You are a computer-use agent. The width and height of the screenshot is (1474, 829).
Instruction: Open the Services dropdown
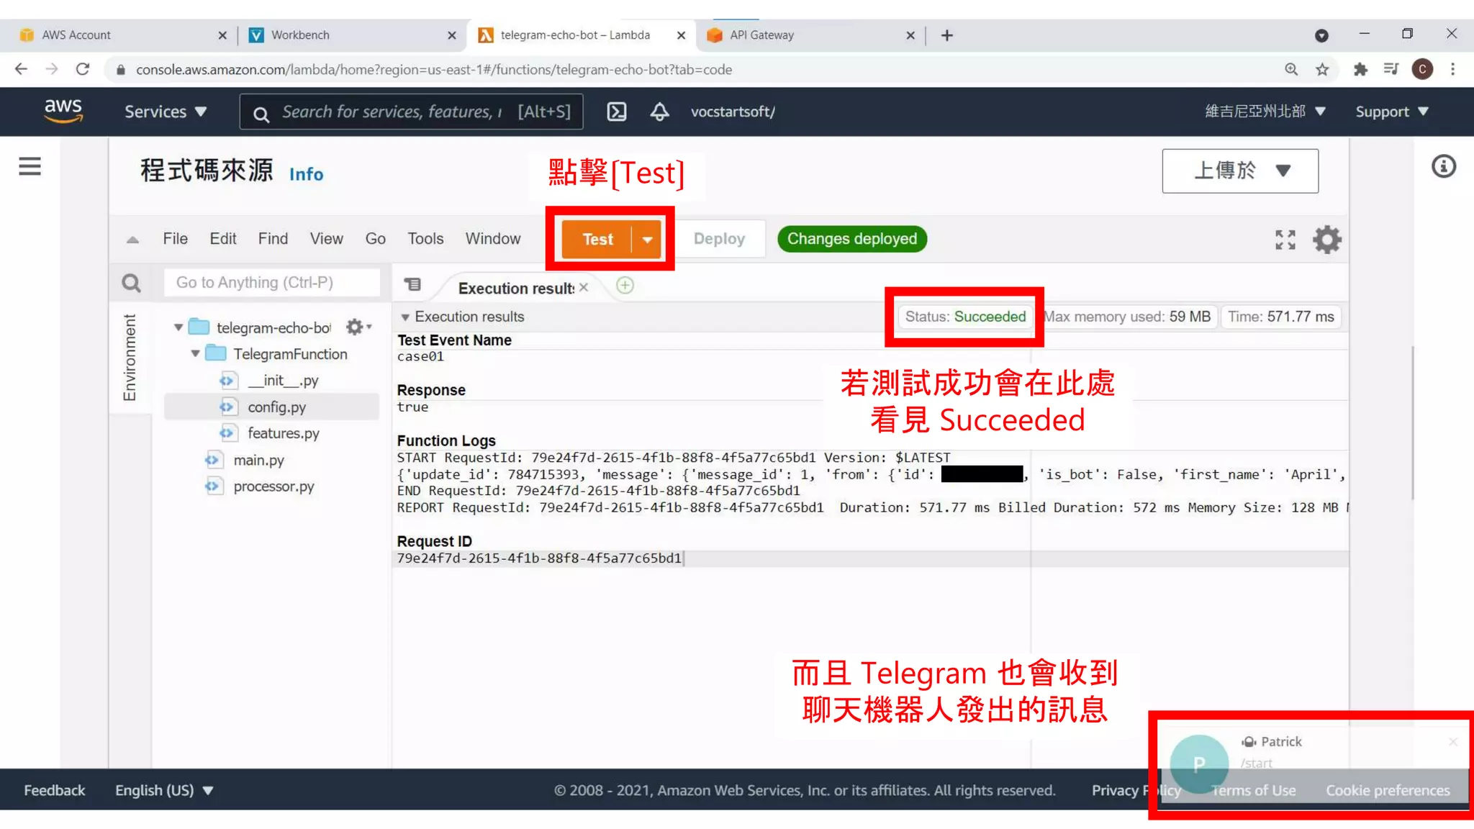pos(166,112)
